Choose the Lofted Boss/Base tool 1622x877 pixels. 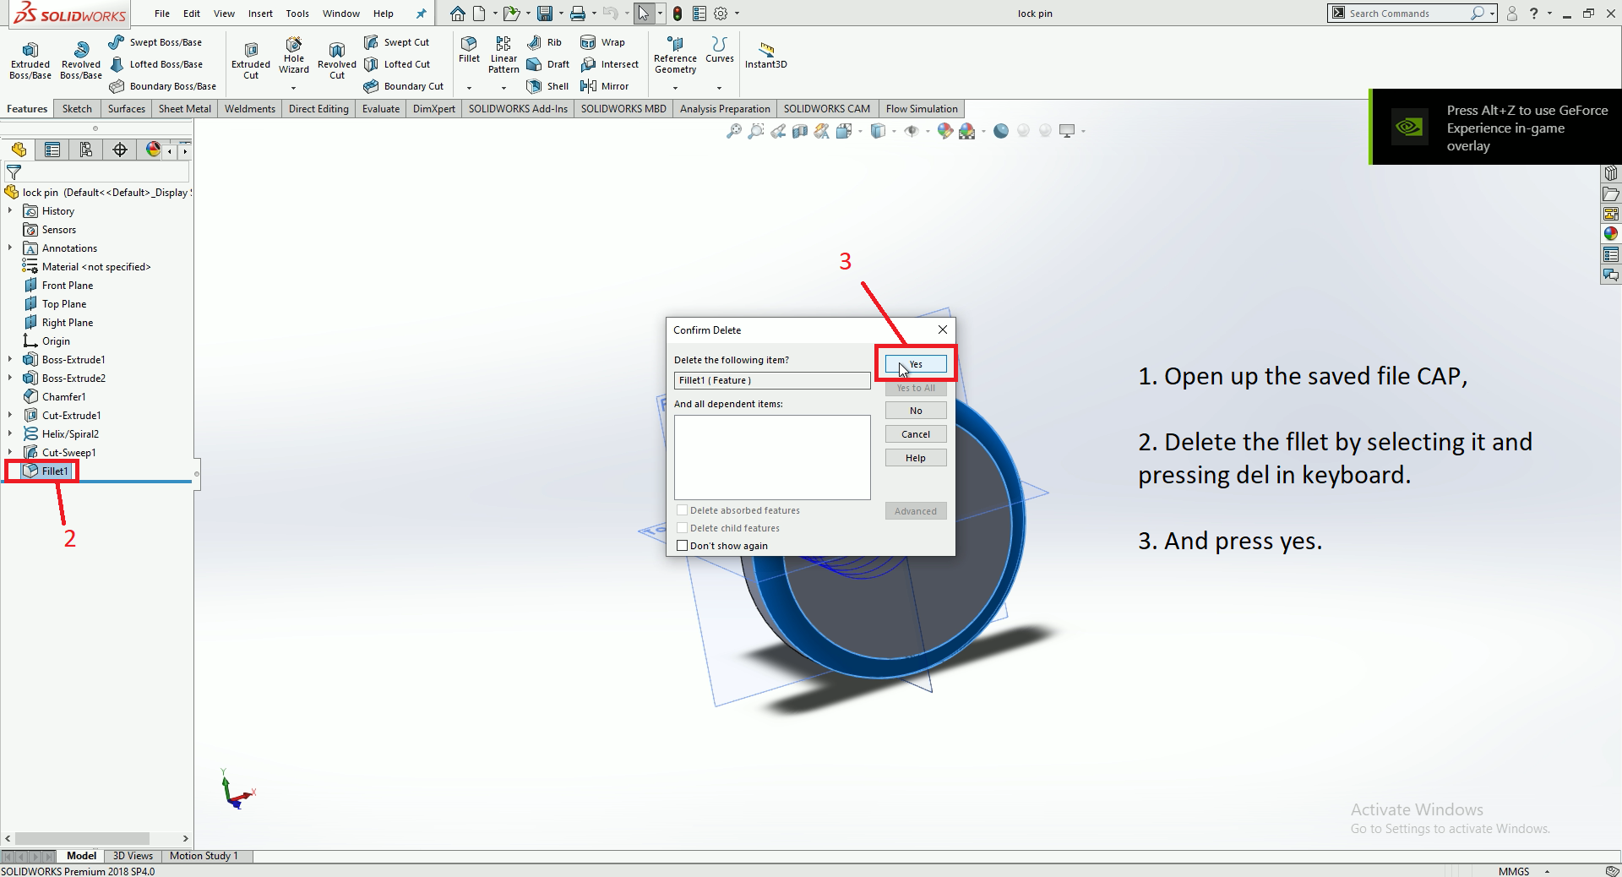tap(156, 64)
